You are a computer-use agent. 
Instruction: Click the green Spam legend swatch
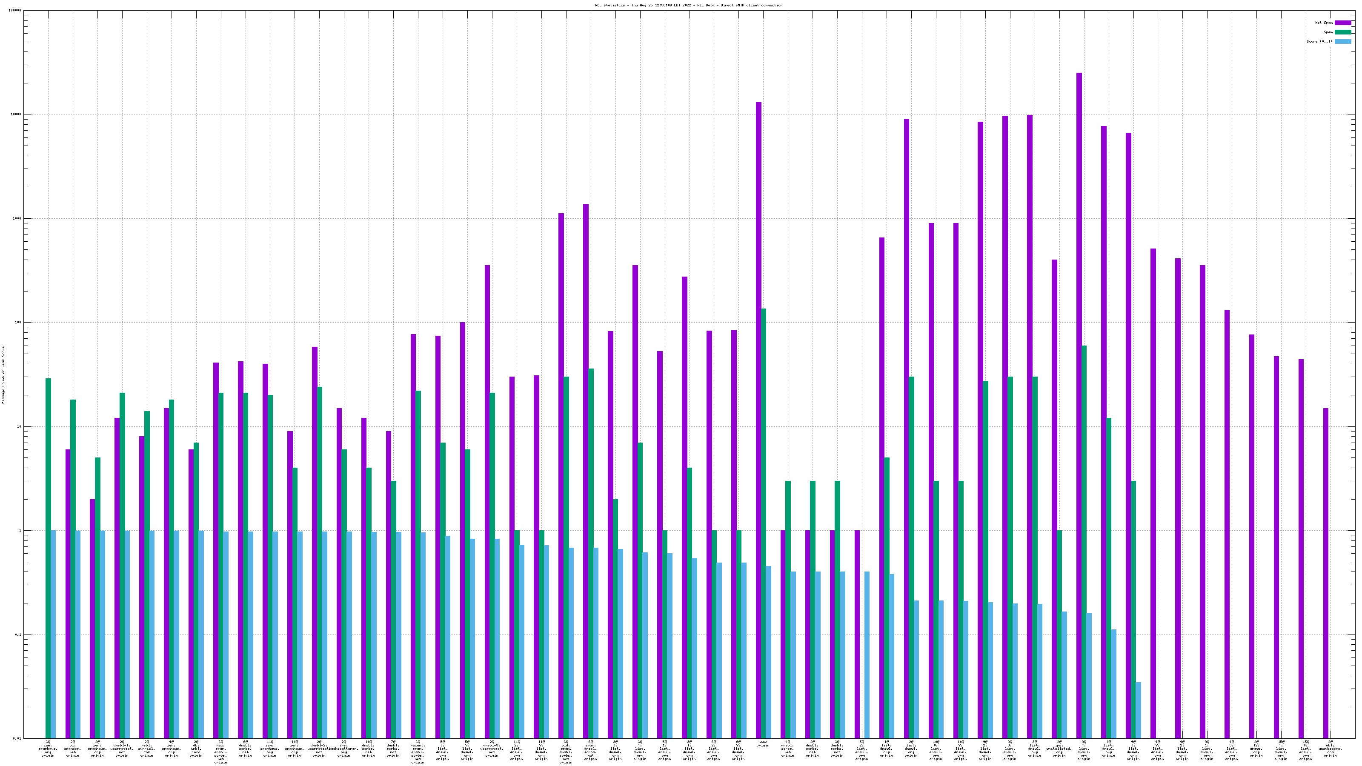coord(1342,32)
